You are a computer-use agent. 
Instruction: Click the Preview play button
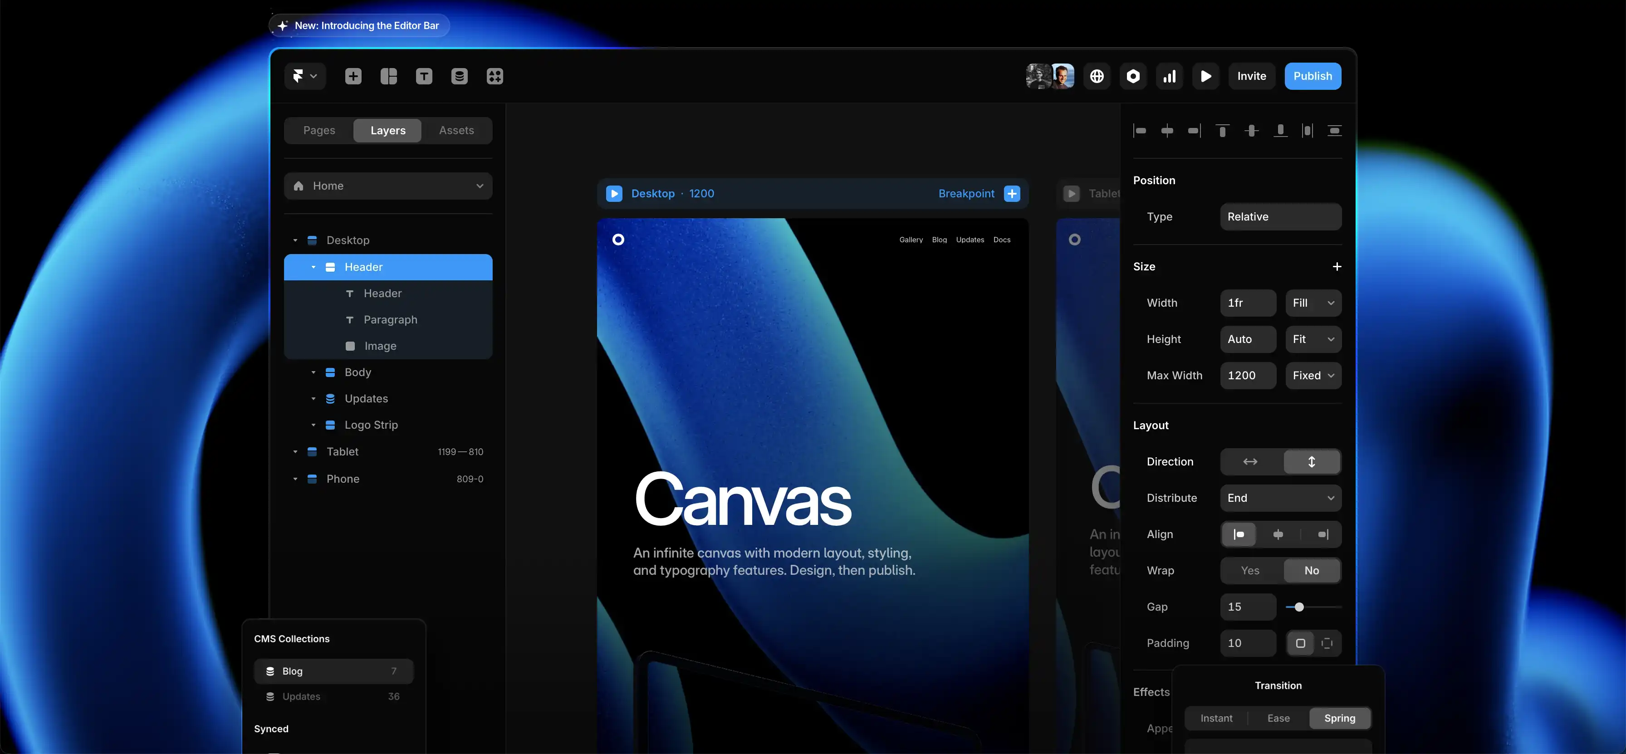1205,76
